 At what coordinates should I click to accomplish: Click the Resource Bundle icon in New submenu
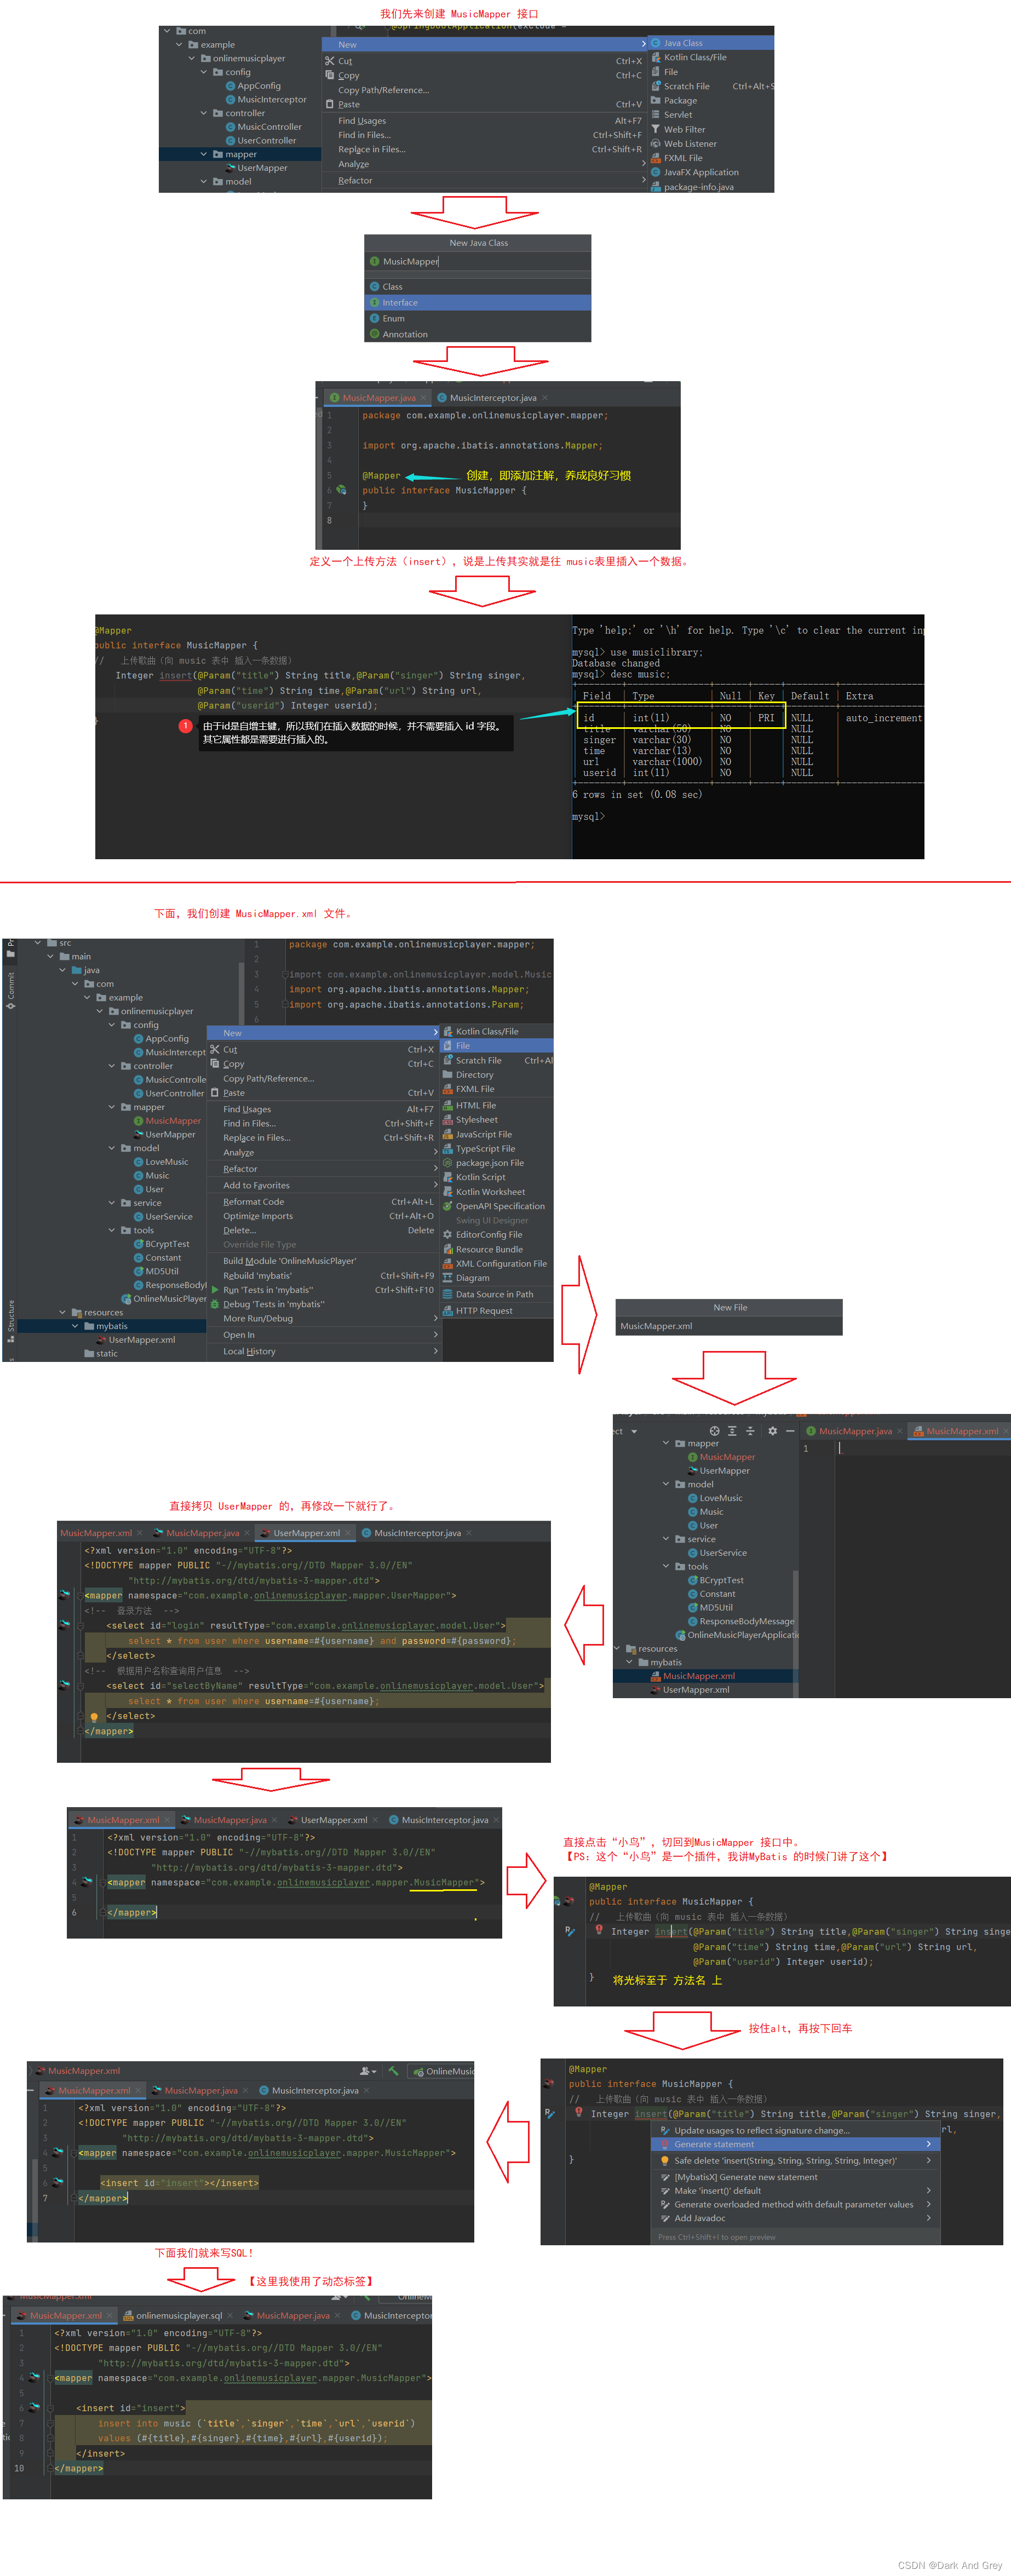pos(448,1249)
